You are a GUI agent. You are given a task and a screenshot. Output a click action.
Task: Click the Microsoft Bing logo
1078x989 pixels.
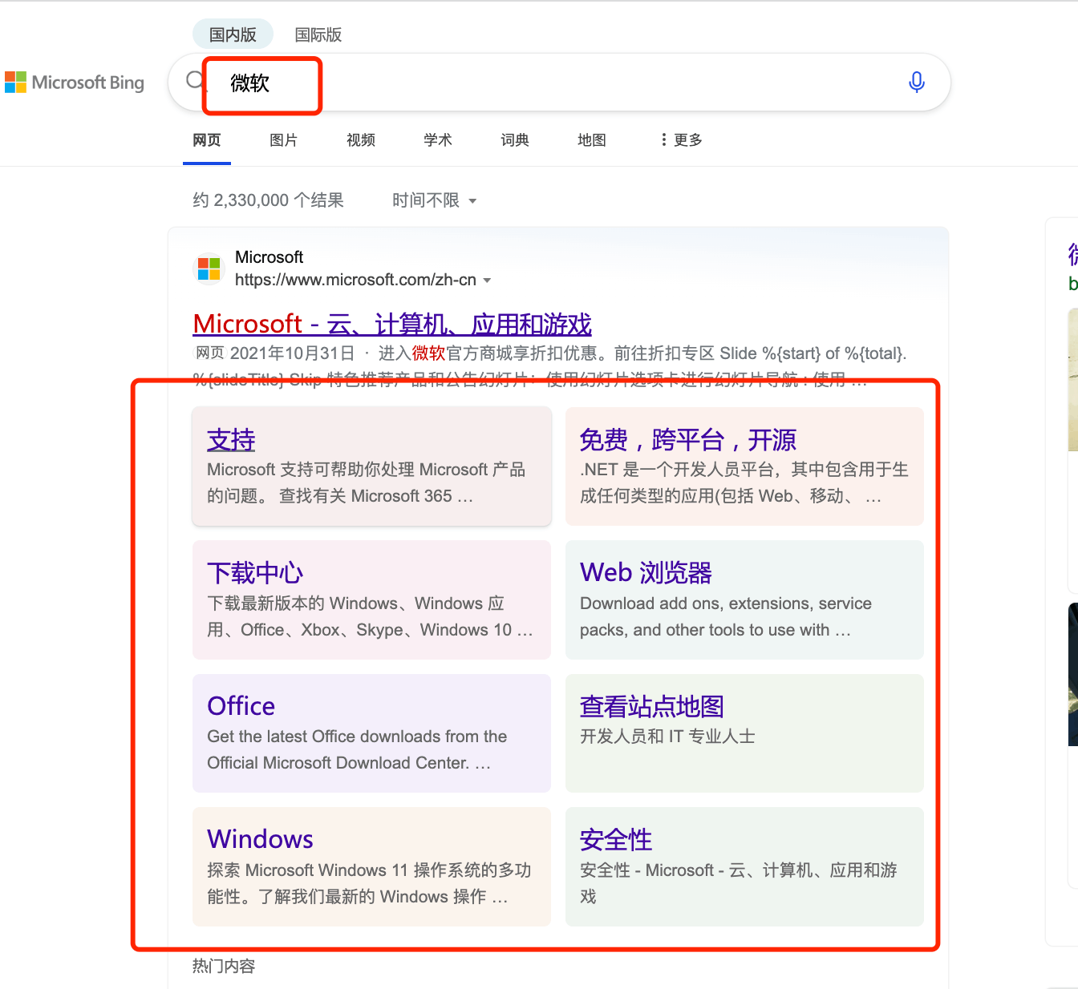click(75, 83)
